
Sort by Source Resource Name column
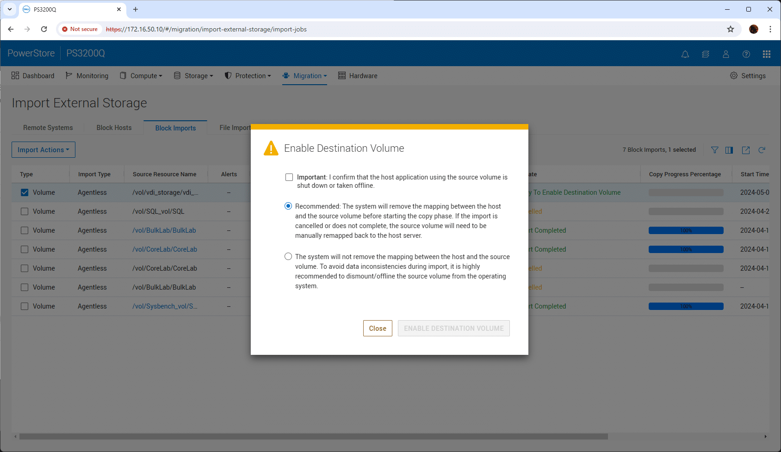coord(164,174)
